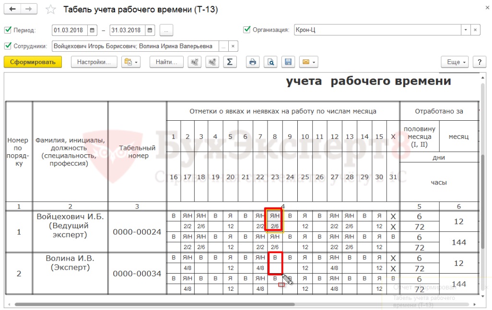Click the save diskette icon

tap(288, 62)
